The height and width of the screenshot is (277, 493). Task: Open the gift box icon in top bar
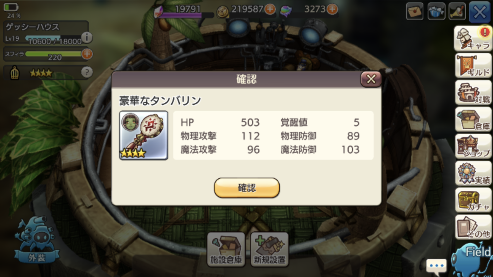tap(436, 11)
